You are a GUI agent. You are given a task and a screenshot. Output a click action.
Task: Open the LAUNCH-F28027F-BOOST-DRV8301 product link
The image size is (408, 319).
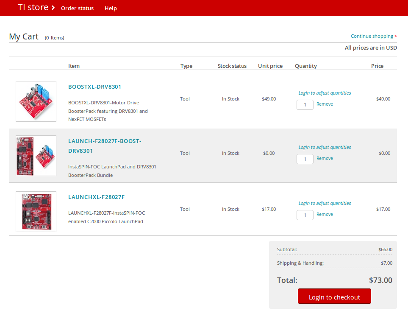[105, 146]
